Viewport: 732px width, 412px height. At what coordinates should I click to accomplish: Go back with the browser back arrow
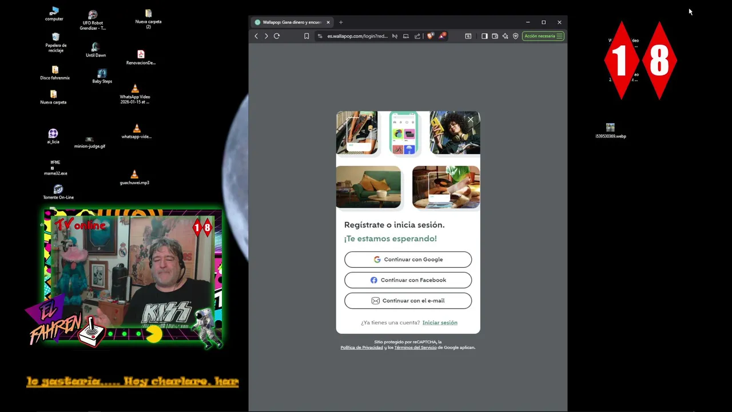click(x=256, y=36)
